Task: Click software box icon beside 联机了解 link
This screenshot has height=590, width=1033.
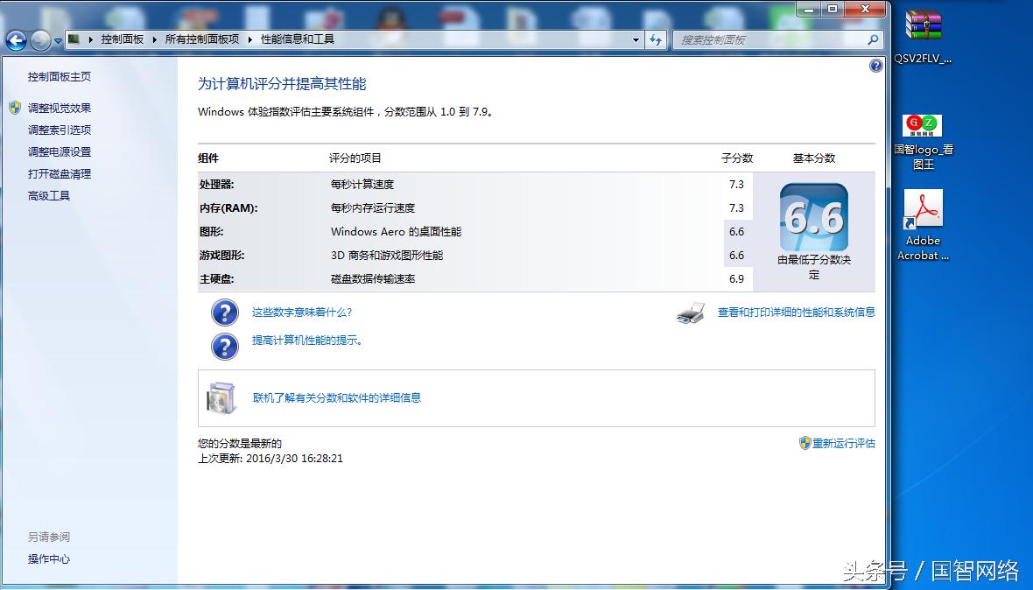Action: point(221,397)
